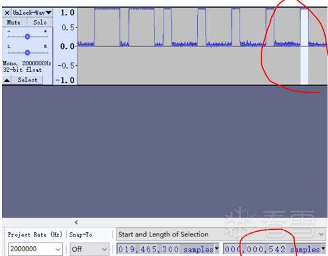328x256 pixels.
Task: Click the track pan slider knob
Action: point(27,52)
